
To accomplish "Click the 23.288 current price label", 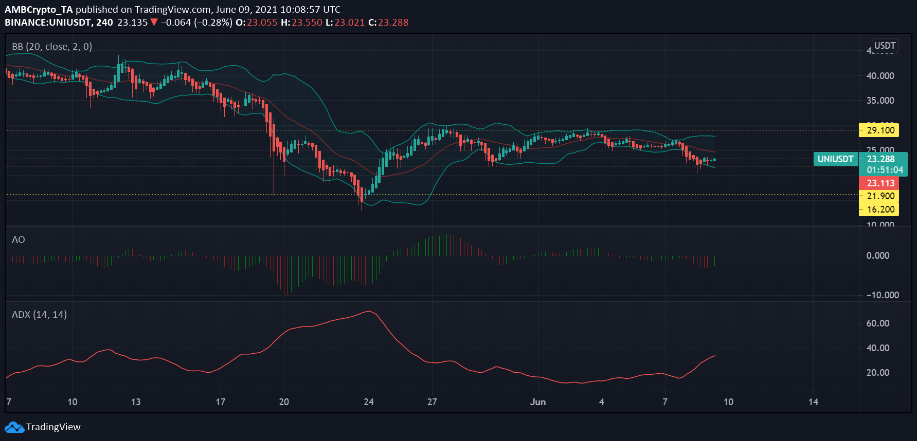I will point(881,159).
